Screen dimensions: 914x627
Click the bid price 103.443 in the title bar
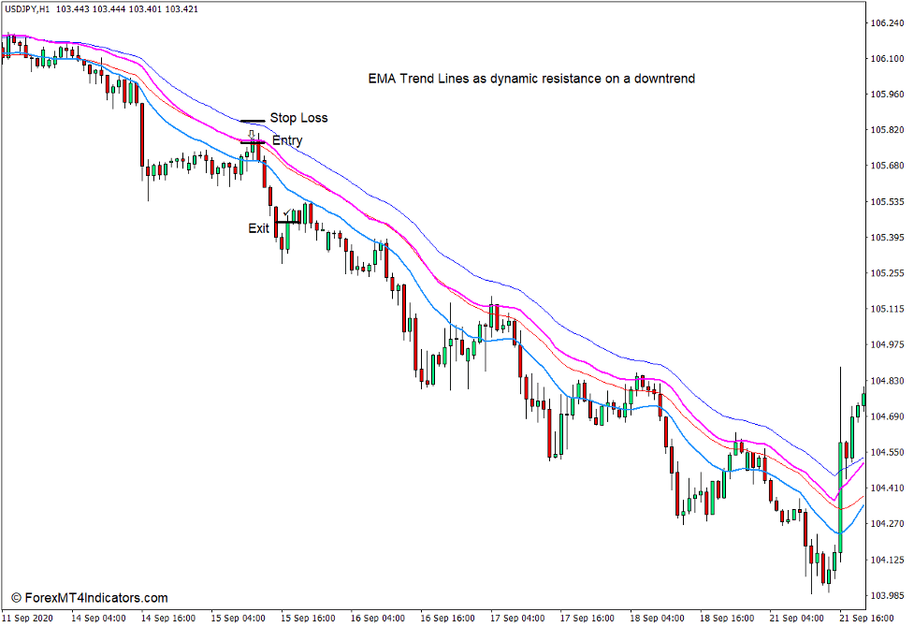click(73, 10)
